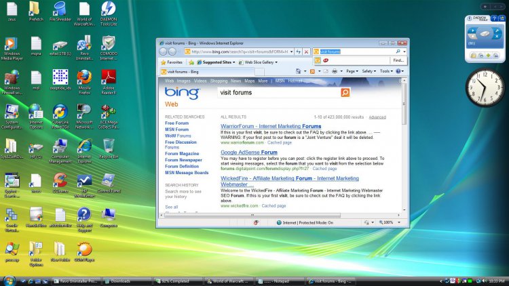Open the Internet Options desktop shortcut
The image size is (509, 286).
(36, 117)
